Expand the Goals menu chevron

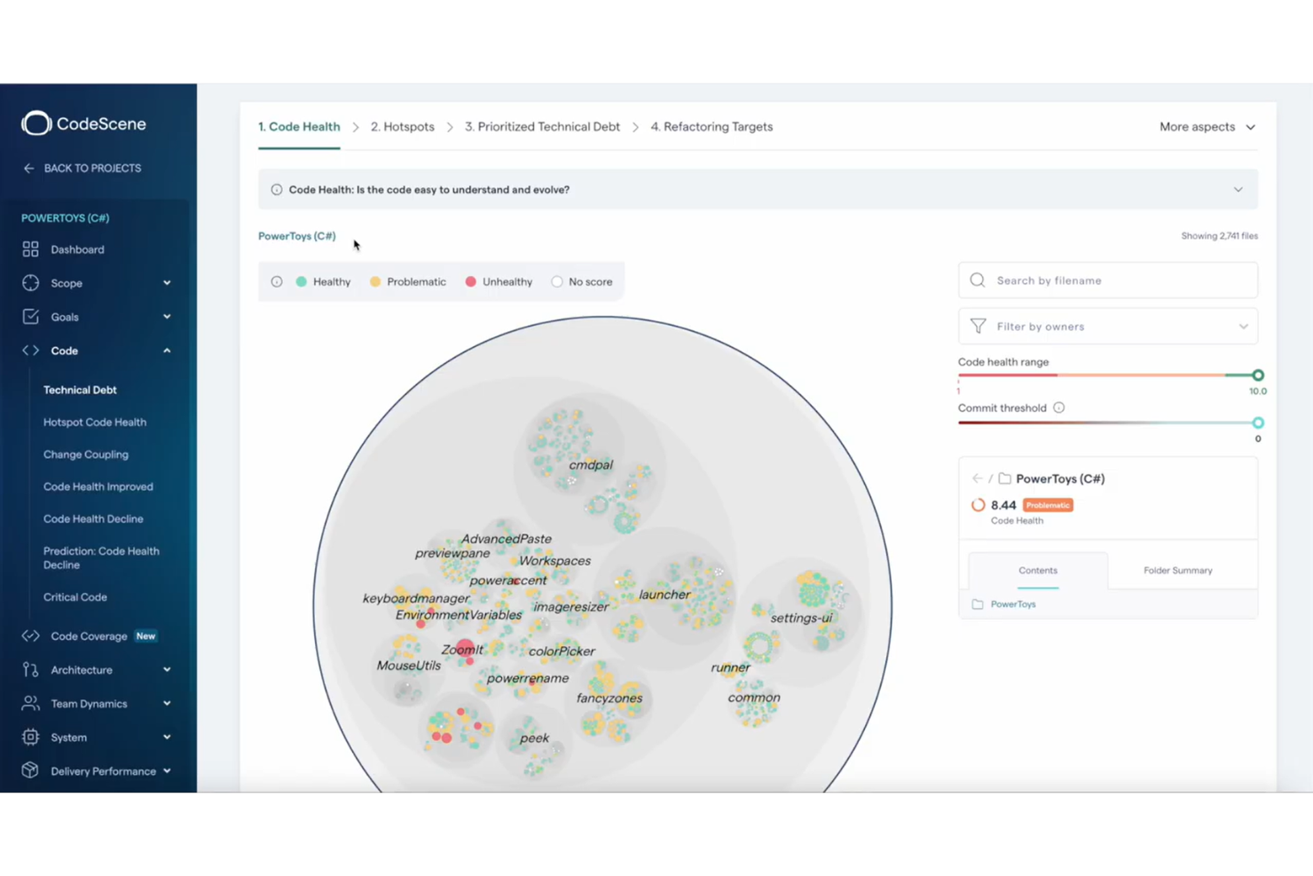167,317
